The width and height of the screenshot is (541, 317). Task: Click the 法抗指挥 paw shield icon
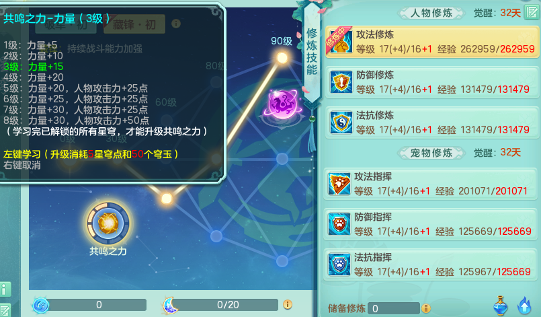tap(339, 265)
